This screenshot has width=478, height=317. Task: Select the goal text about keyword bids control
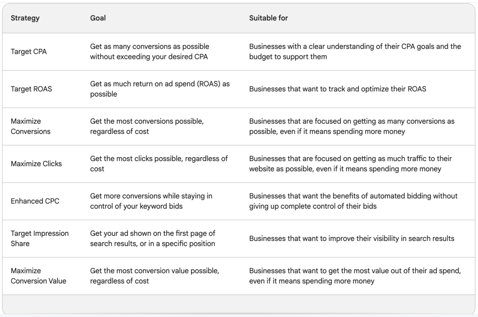pos(151,201)
